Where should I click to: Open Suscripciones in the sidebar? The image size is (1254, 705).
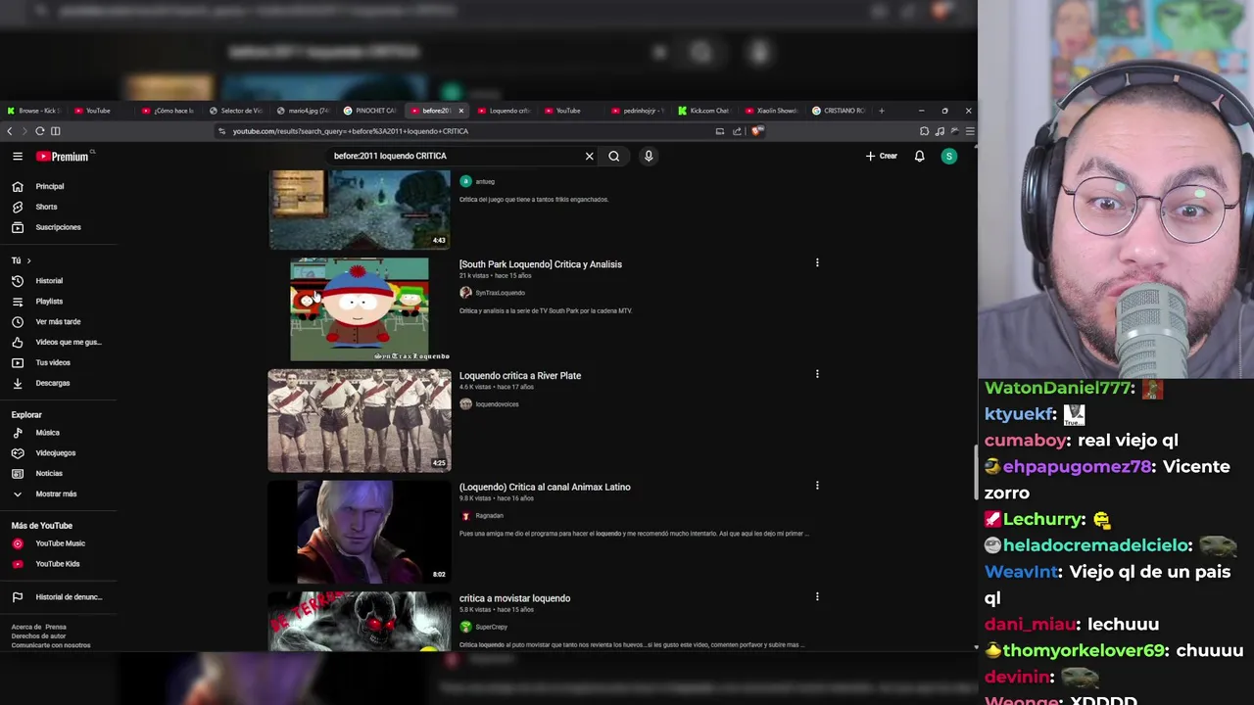click(59, 227)
